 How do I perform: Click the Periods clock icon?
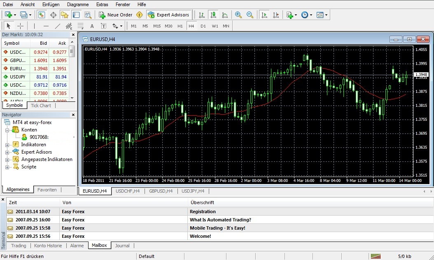(305, 15)
